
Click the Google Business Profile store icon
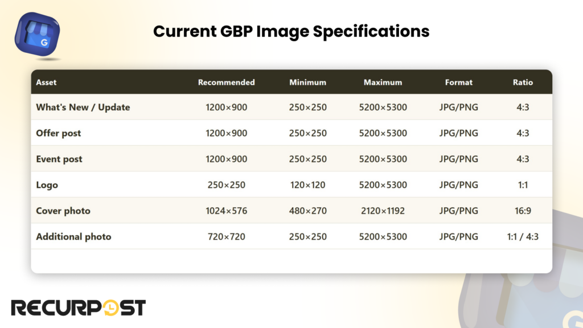(x=37, y=35)
